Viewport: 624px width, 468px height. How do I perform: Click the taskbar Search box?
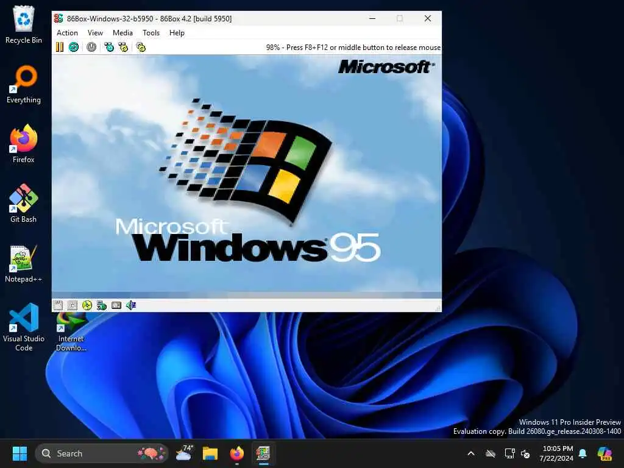pos(102,453)
